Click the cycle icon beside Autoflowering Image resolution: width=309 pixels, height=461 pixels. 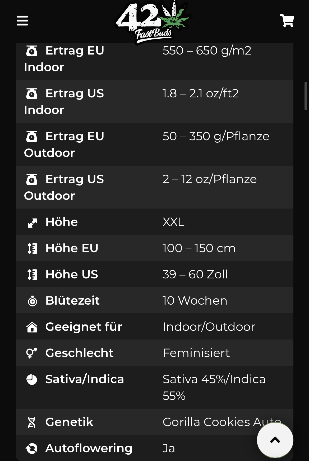[32, 449]
